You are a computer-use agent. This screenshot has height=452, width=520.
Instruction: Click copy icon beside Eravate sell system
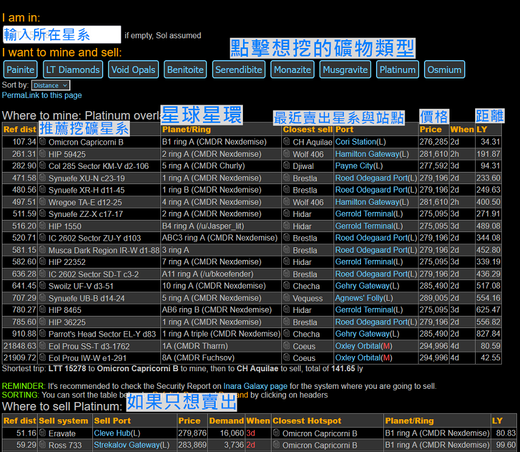[x=43, y=433]
